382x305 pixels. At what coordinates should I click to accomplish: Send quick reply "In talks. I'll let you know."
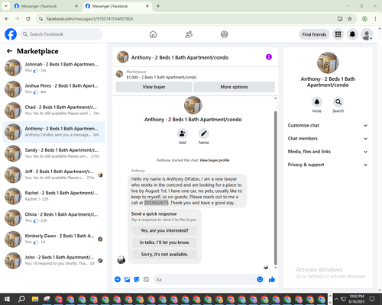tap(164, 242)
